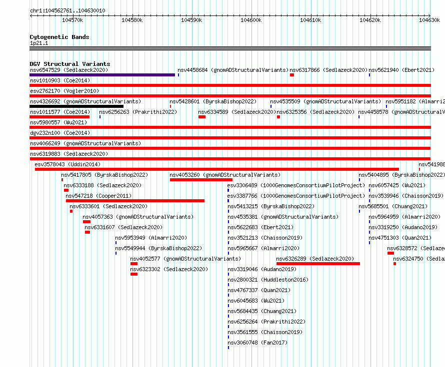Click the esv3578043 (Uddin2014) label
The image size is (445, 367).
tap(67, 164)
